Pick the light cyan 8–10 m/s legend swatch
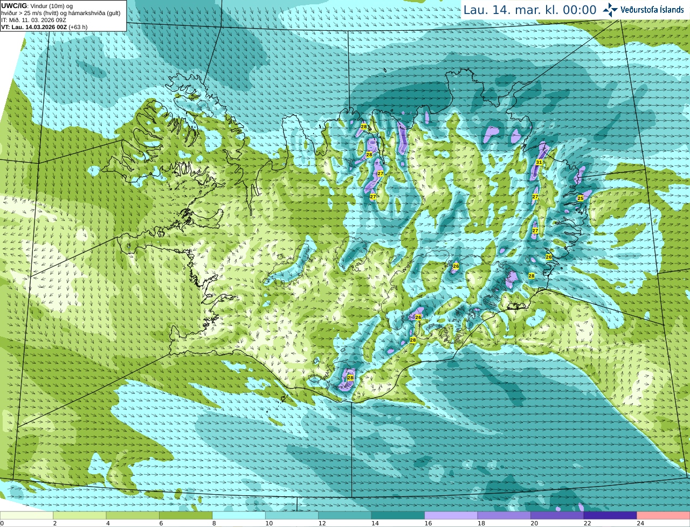This screenshot has height=527, width=690. click(x=239, y=515)
